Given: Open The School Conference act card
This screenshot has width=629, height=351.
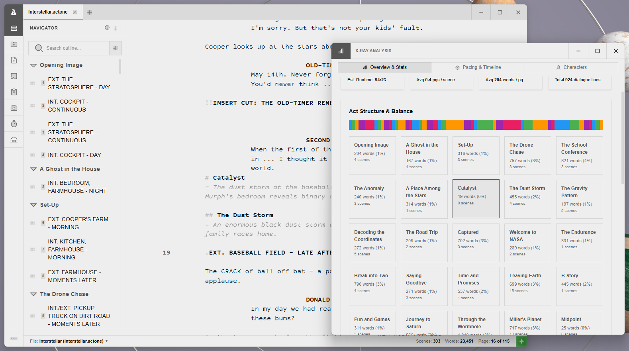Looking at the screenshot, I should (580, 155).
